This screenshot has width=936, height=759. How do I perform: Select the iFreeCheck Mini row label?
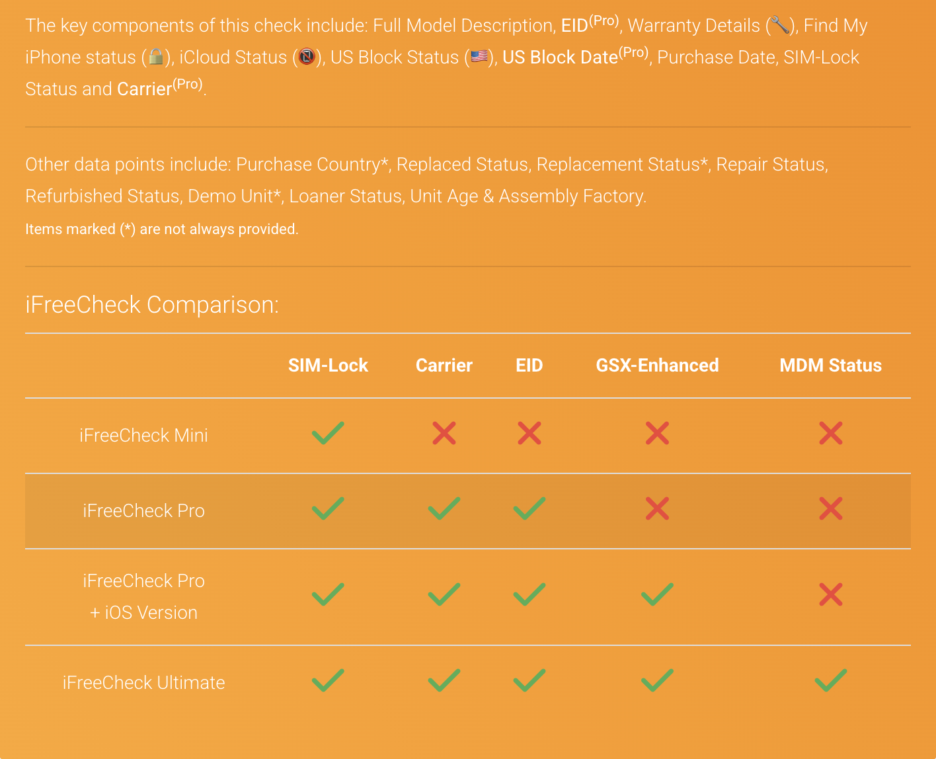pyautogui.click(x=143, y=435)
